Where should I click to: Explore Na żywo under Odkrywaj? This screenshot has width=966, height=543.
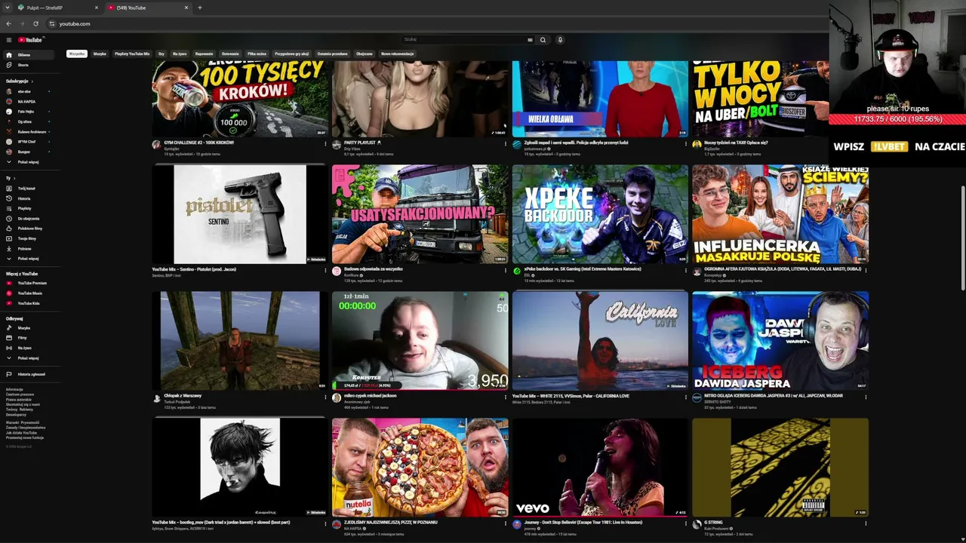(27, 348)
